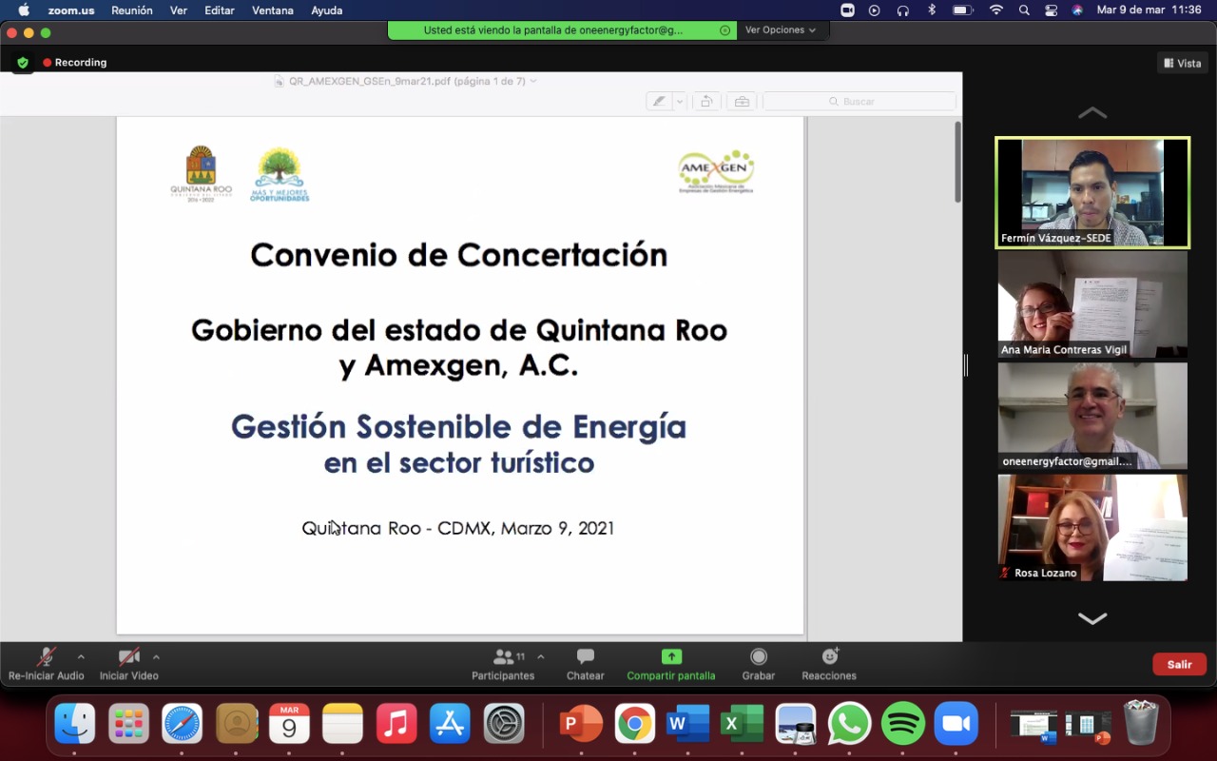Open Finder from the Dock

(x=74, y=724)
